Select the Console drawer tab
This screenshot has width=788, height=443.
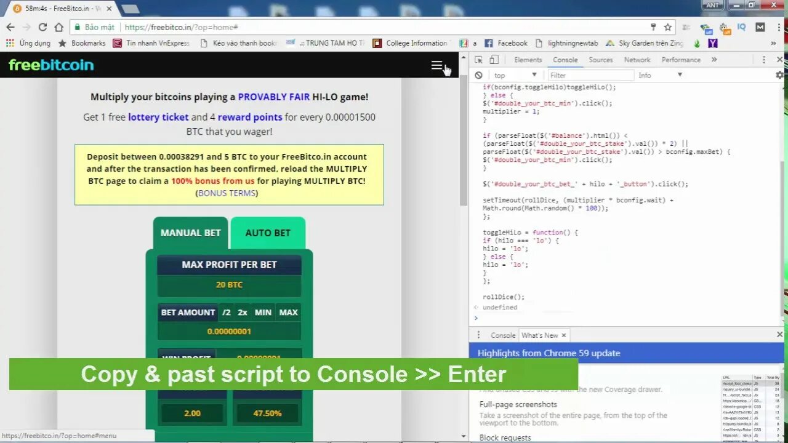tap(503, 335)
